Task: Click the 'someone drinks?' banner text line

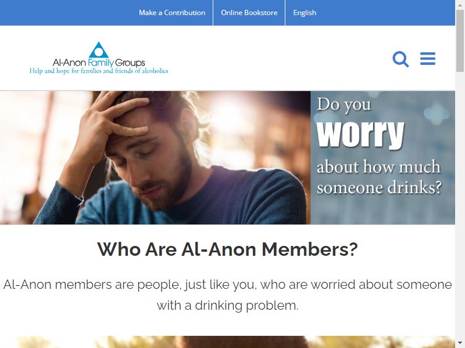Action: pyautogui.click(x=380, y=187)
